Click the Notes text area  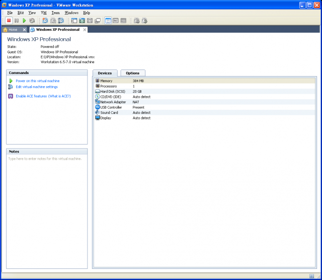pyautogui.click(x=47, y=211)
